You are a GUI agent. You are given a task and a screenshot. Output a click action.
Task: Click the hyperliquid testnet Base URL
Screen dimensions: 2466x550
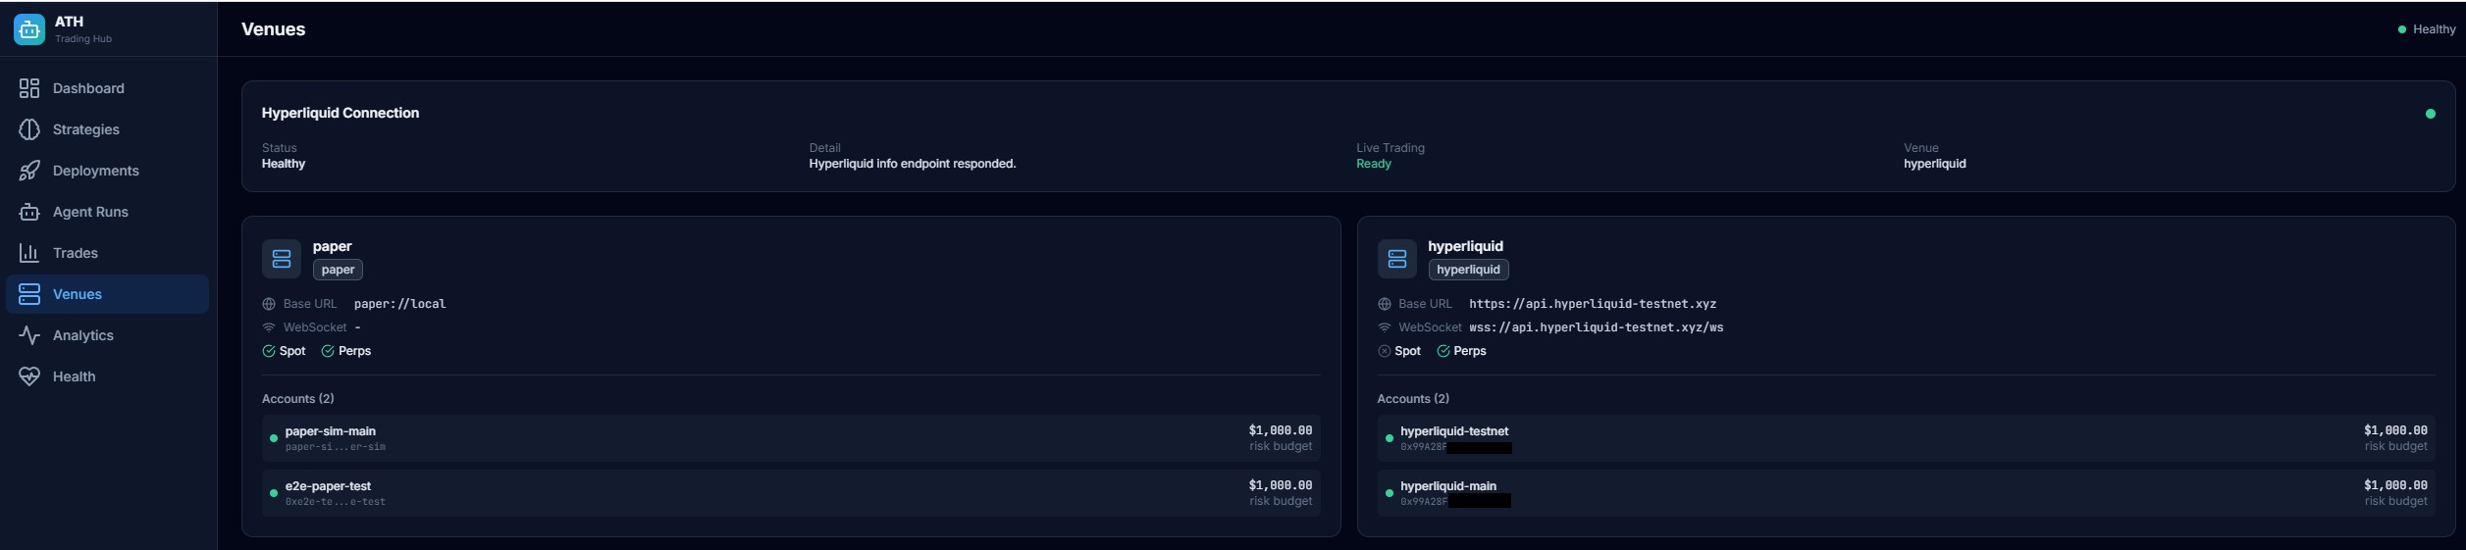point(1592,304)
